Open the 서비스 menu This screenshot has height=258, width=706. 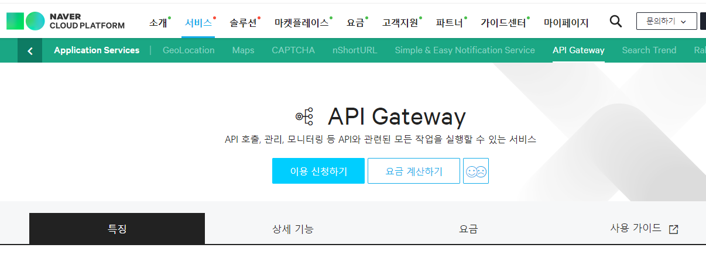[198, 23]
